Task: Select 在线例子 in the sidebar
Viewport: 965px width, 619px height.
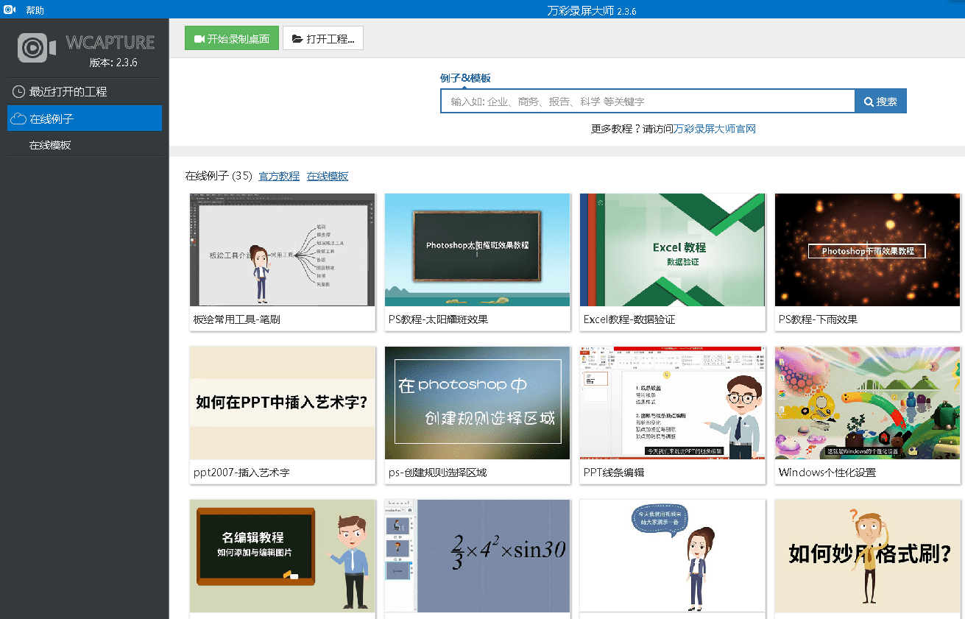Action: 85,119
